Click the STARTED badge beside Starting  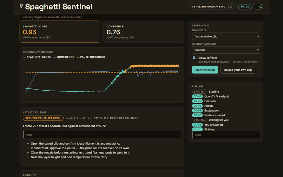tap(199, 92)
